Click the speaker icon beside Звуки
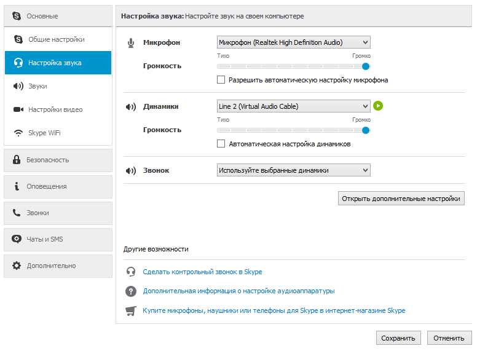This screenshot has width=477, height=351. 18,86
